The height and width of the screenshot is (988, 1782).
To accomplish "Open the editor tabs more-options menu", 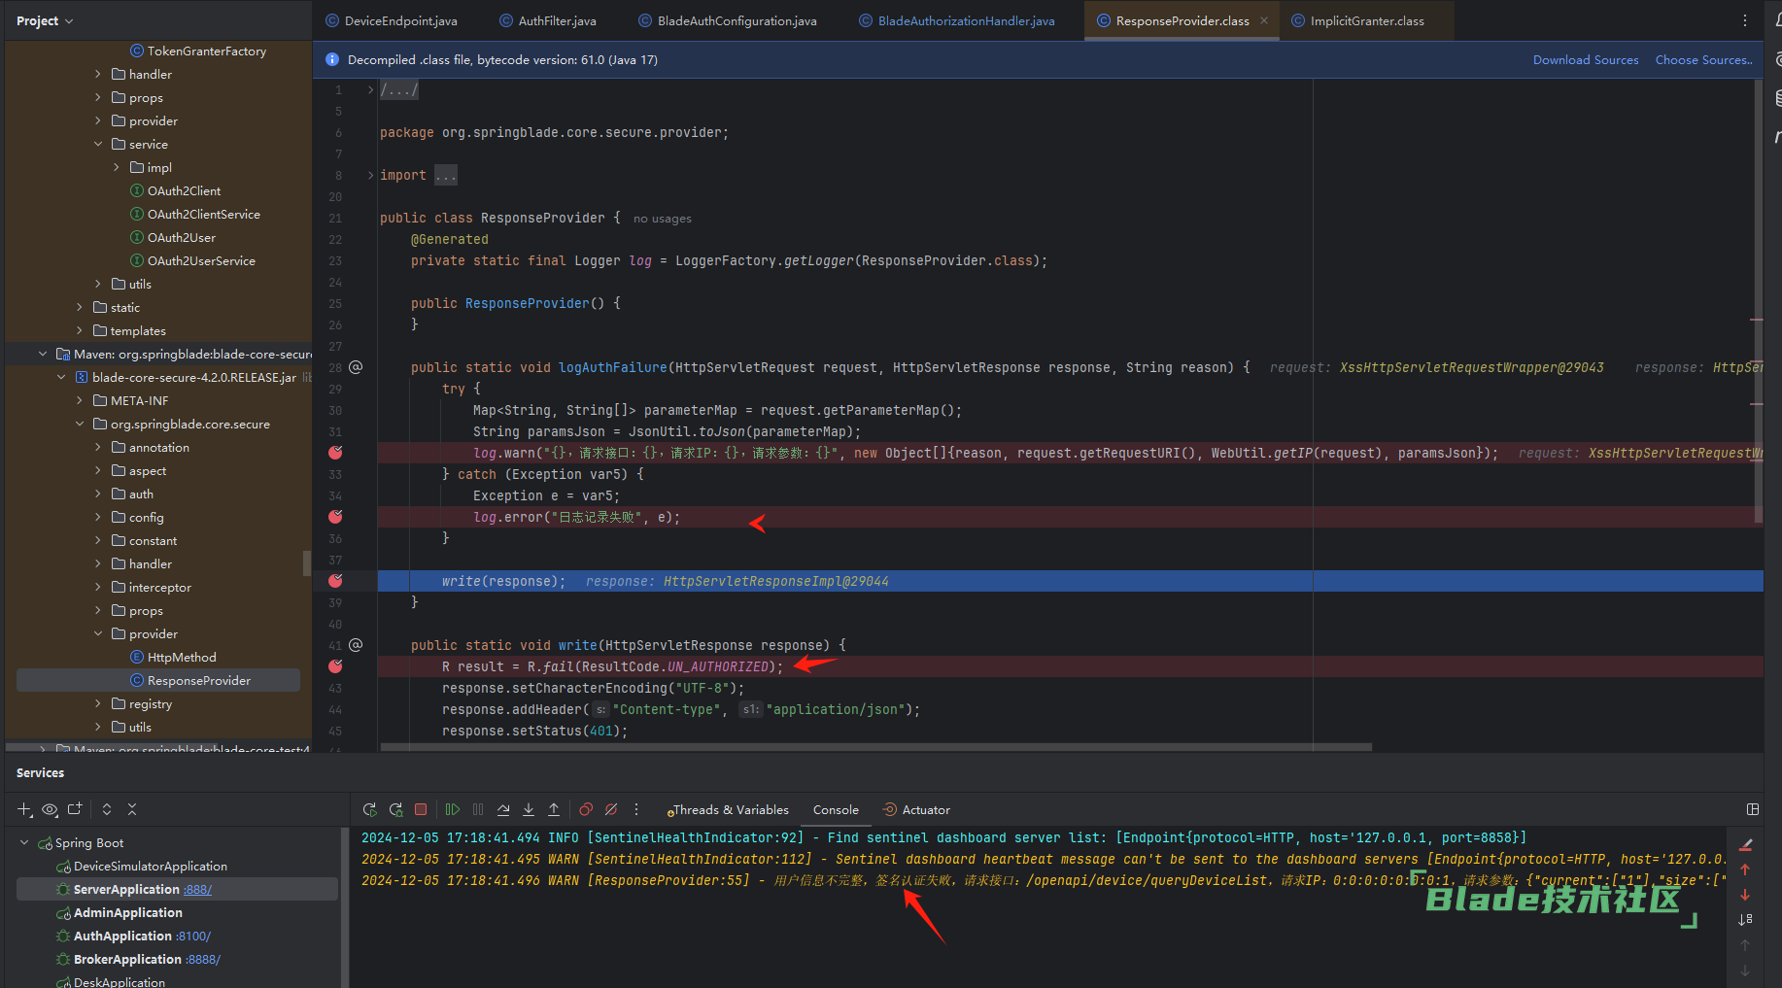I will [x=1745, y=20].
